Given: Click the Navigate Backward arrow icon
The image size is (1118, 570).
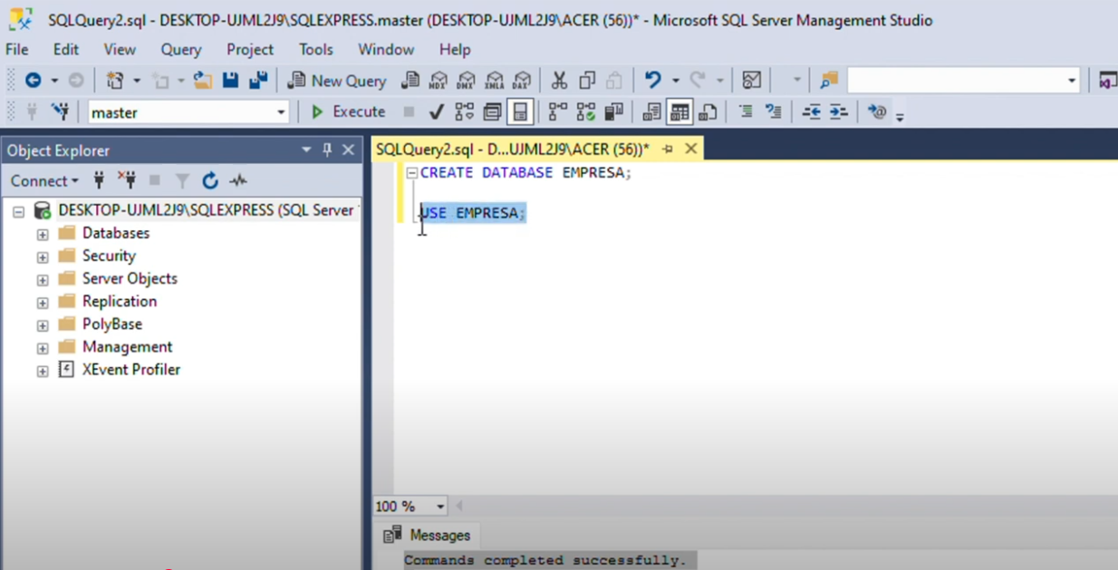Looking at the screenshot, I should point(33,81).
